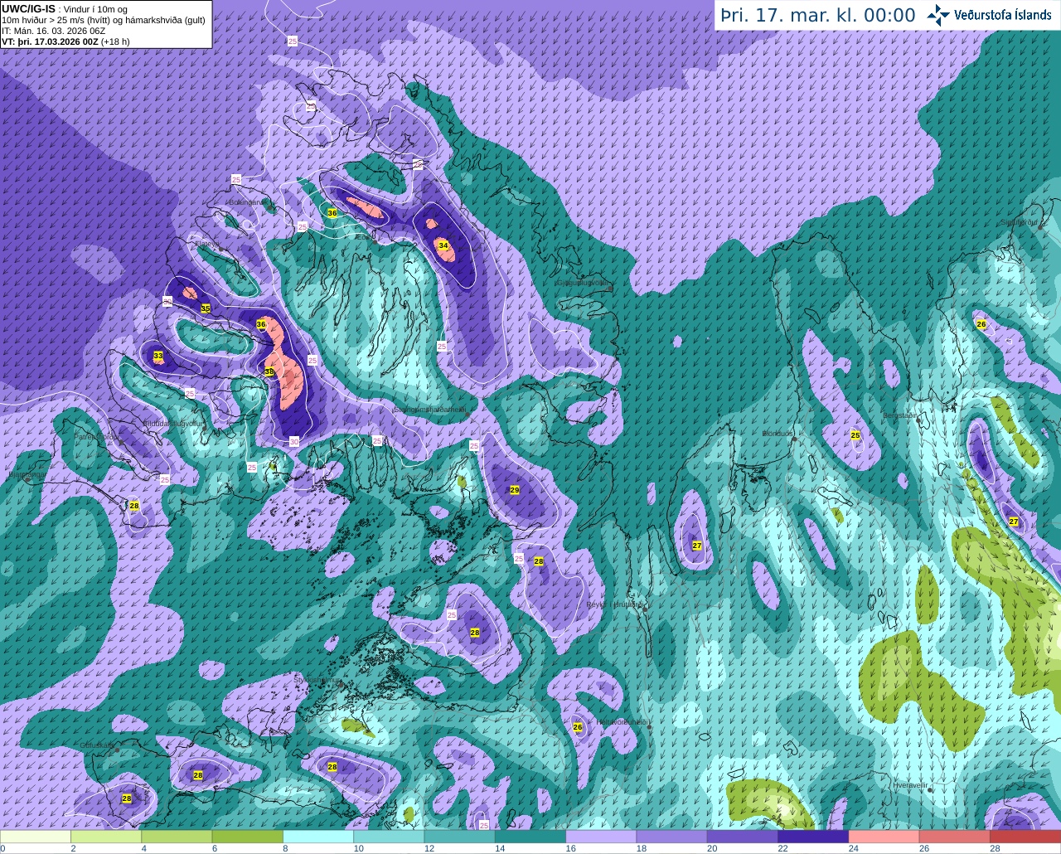Click the 16–18 m/s lavender legend swatch
This screenshot has height=854, width=1061.
point(601,837)
